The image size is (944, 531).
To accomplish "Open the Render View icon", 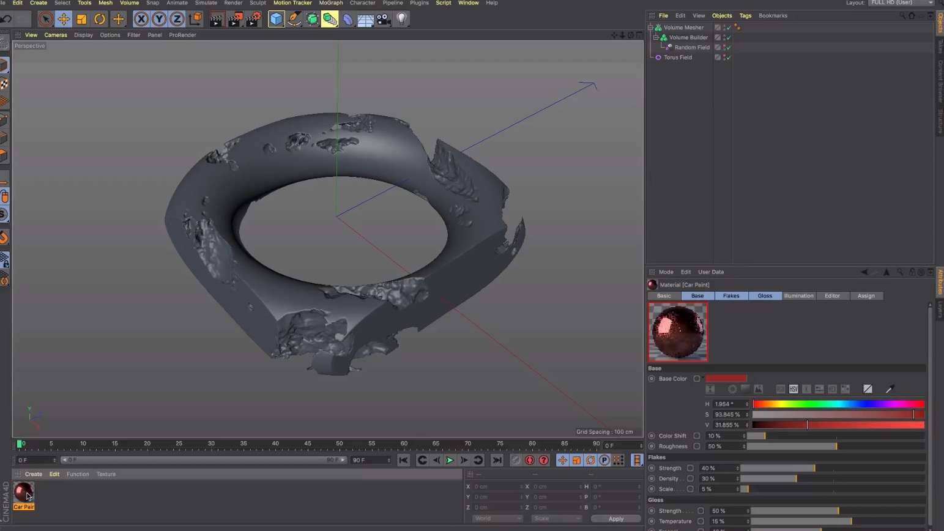I will (216, 19).
